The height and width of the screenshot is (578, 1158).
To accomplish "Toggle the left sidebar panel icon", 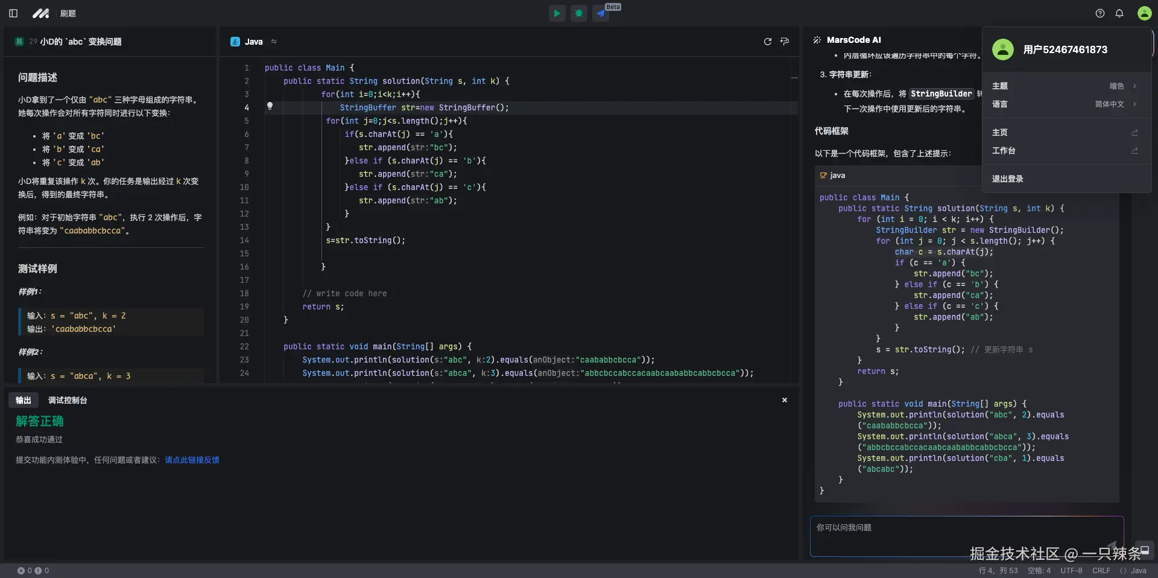I will pyautogui.click(x=13, y=13).
